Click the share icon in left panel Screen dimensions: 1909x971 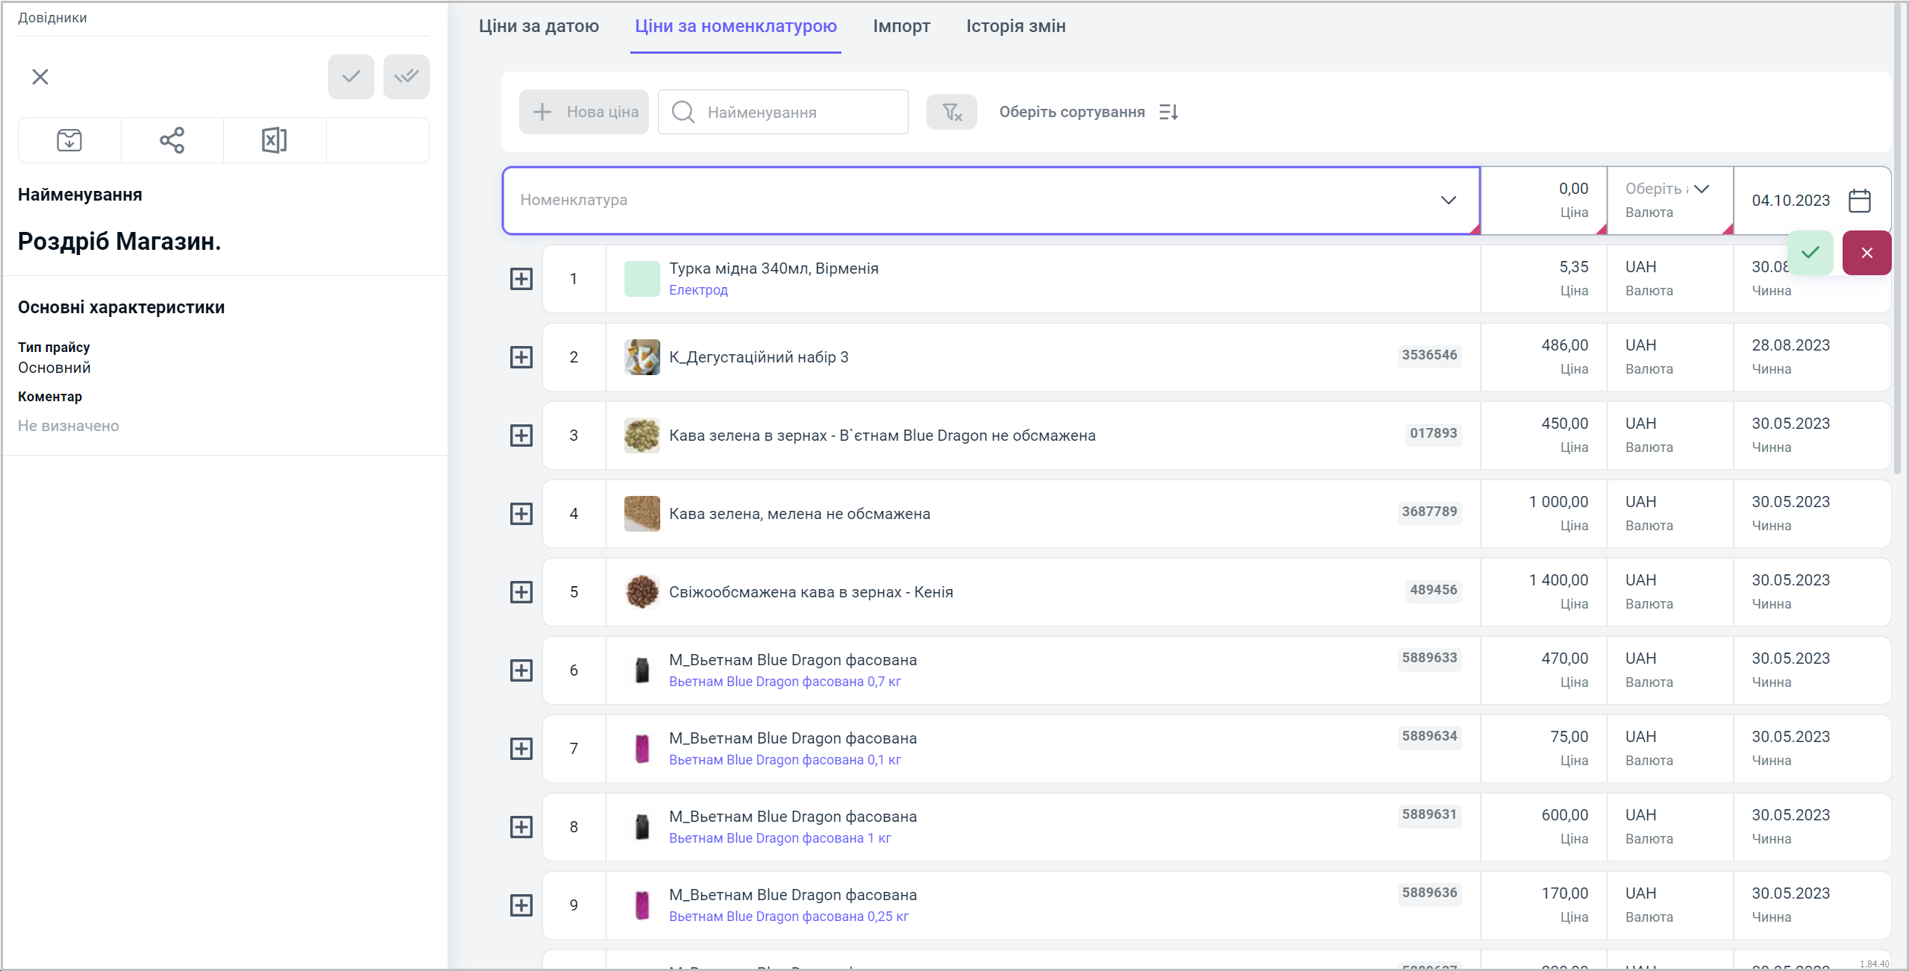point(172,140)
